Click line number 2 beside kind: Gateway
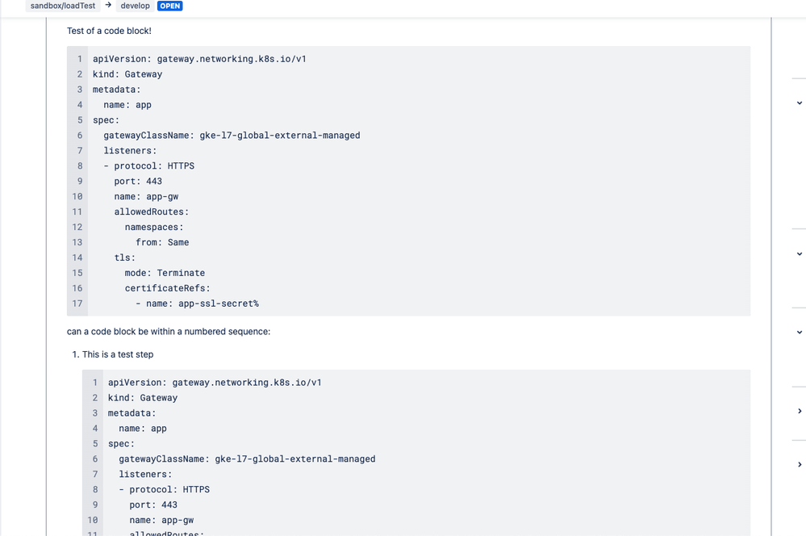This screenshot has width=806, height=536. (78, 73)
